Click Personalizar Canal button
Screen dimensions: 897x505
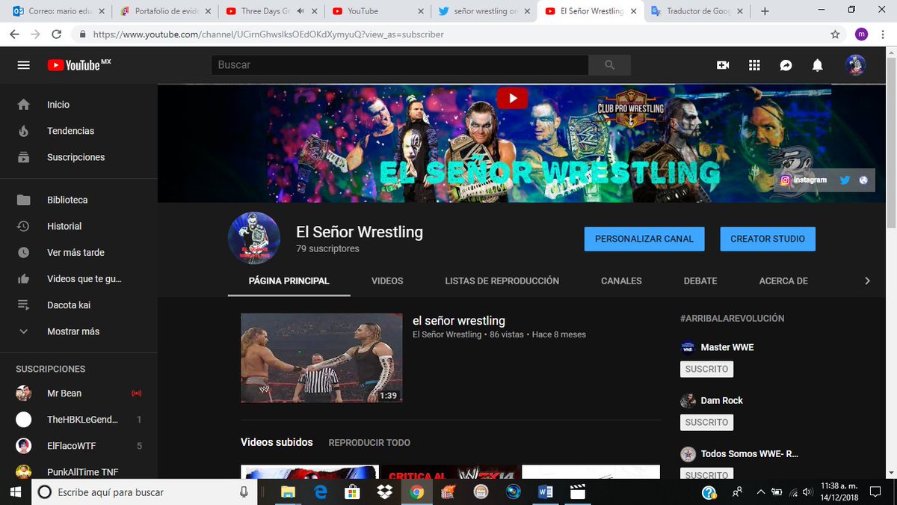pos(644,239)
